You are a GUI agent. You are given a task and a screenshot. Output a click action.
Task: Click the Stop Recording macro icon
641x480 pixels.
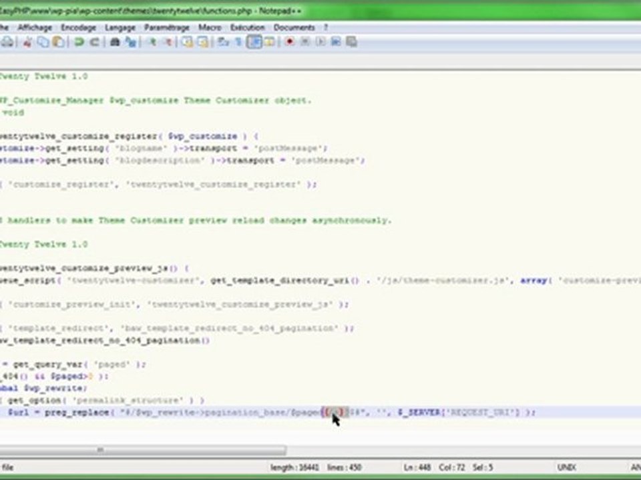click(305, 41)
